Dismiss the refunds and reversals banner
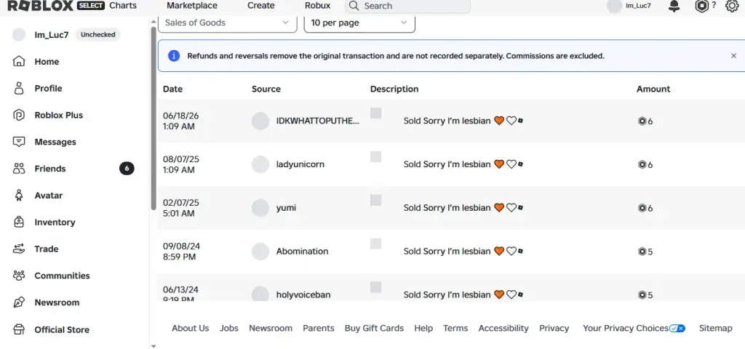The image size is (745, 349). coord(733,55)
